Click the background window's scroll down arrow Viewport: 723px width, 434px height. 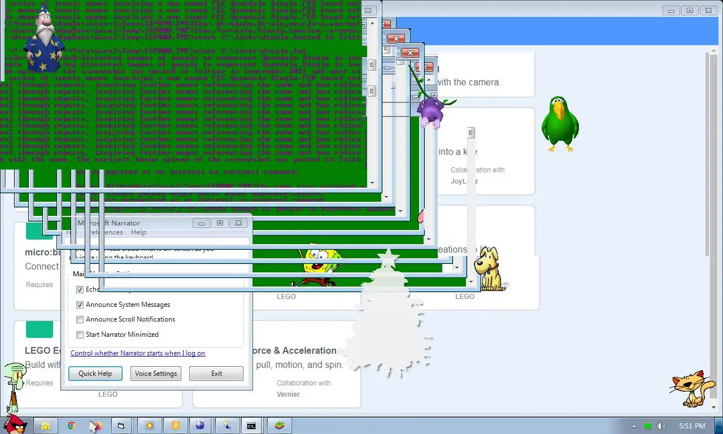714,407
